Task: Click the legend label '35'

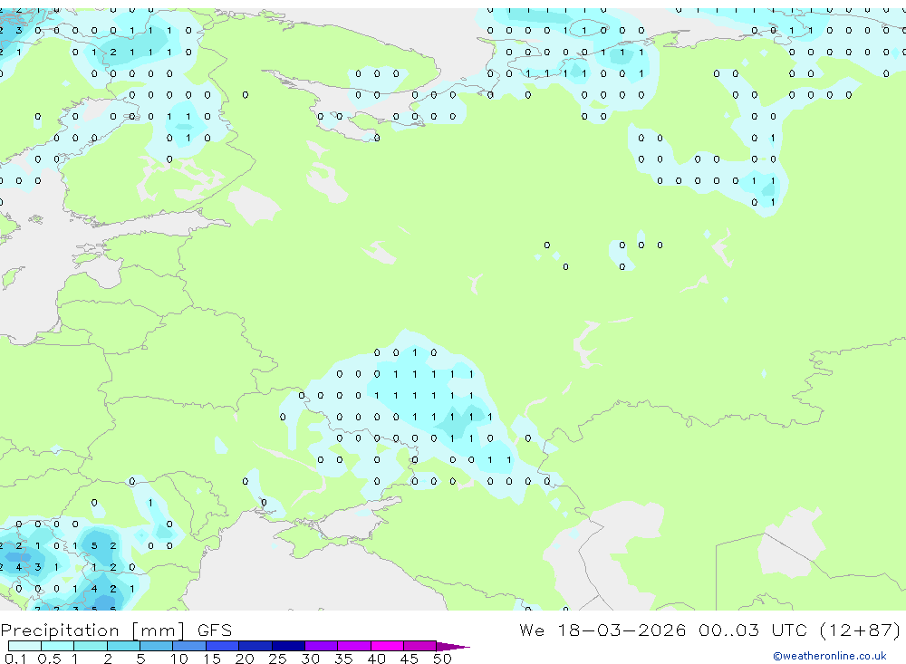Action: click(343, 659)
